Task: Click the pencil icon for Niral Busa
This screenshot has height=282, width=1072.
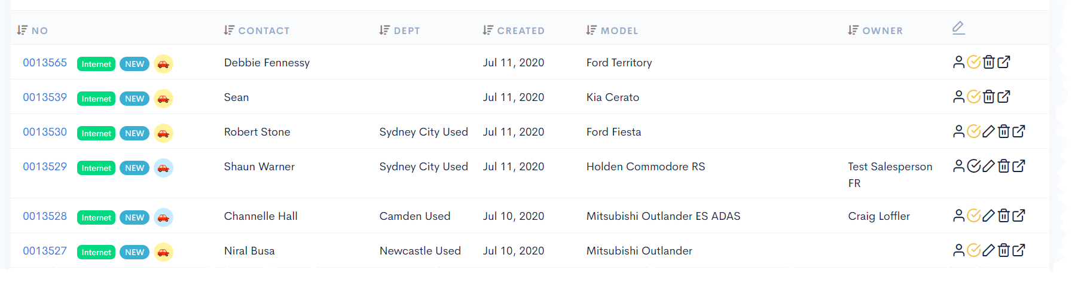Action: [989, 250]
